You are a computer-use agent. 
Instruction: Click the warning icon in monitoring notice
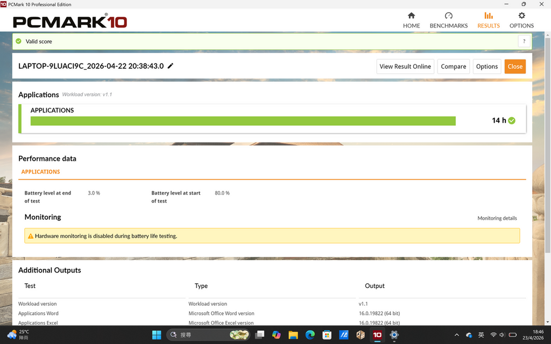pyautogui.click(x=31, y=236)
